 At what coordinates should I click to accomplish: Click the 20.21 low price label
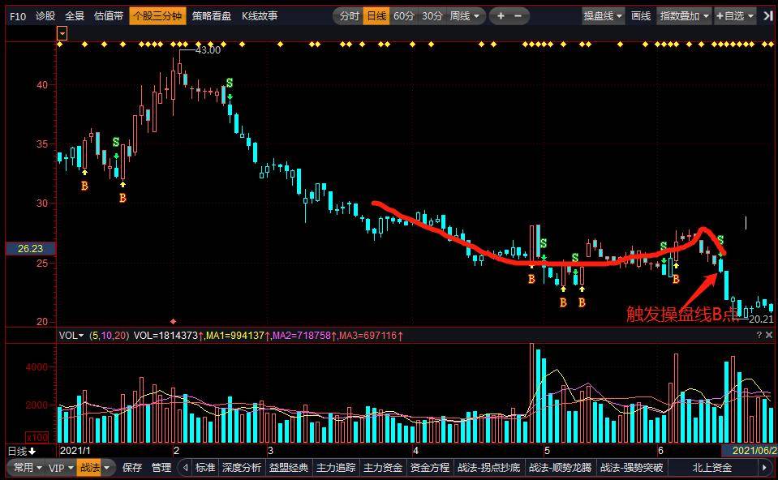tap(761, 319)
